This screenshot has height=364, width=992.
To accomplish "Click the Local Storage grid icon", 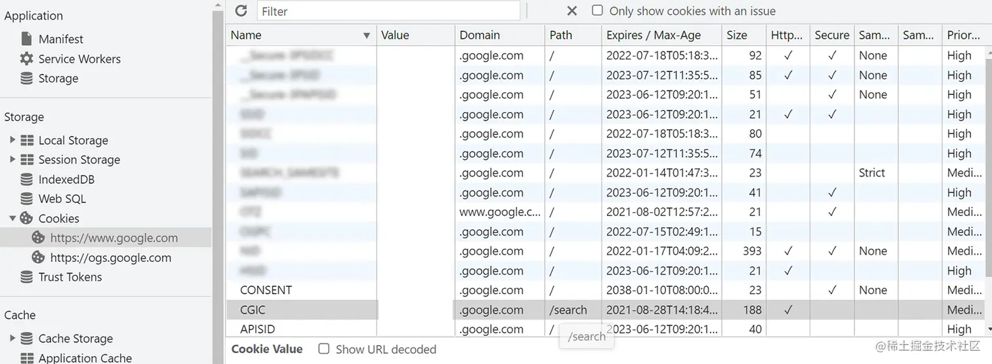I will (27, 140).
